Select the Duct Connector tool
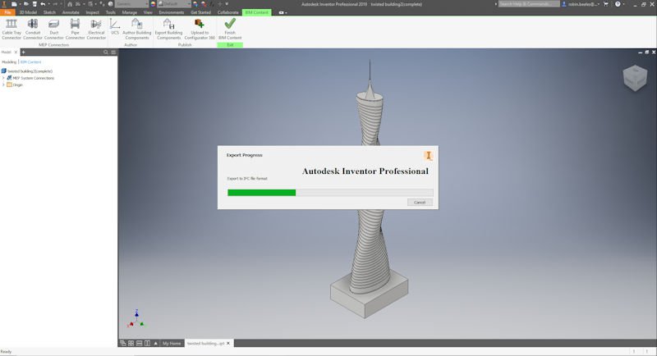 point(54,29)
